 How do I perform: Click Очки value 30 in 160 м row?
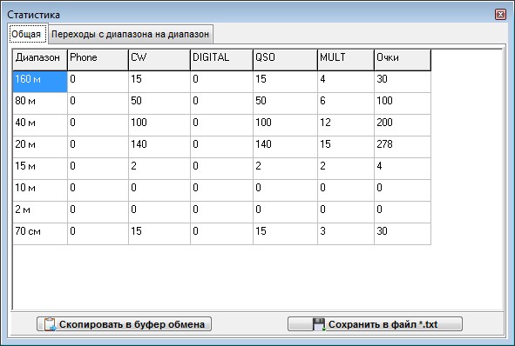point(403,82)
